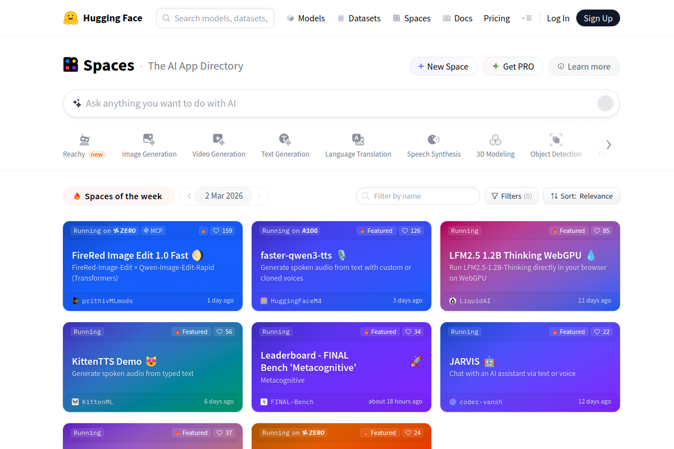The width and height of the screenshot is (674, 449).
Task: Select the Speech Synthesis category icon
Action: (x=434, y=140)
